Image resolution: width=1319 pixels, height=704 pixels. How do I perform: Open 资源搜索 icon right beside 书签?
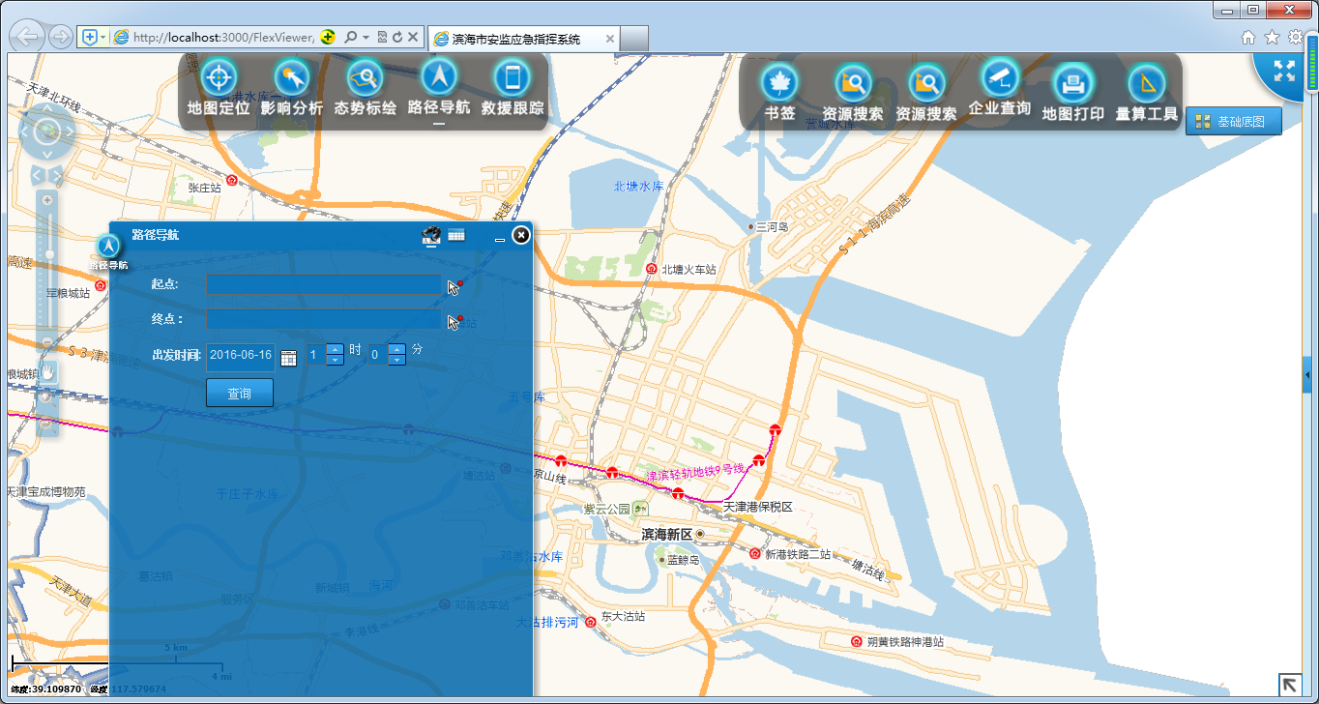pos(853,82)
